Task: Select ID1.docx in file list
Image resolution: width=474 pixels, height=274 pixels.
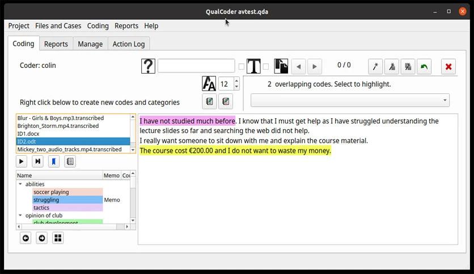Action: [x=73, y=134]
